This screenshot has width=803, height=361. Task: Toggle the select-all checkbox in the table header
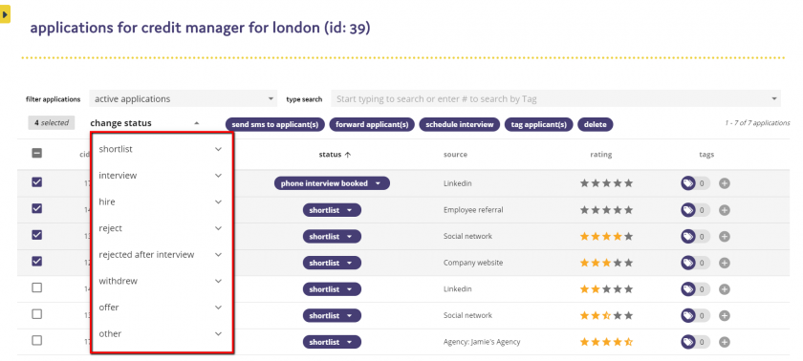pos(37,153)
